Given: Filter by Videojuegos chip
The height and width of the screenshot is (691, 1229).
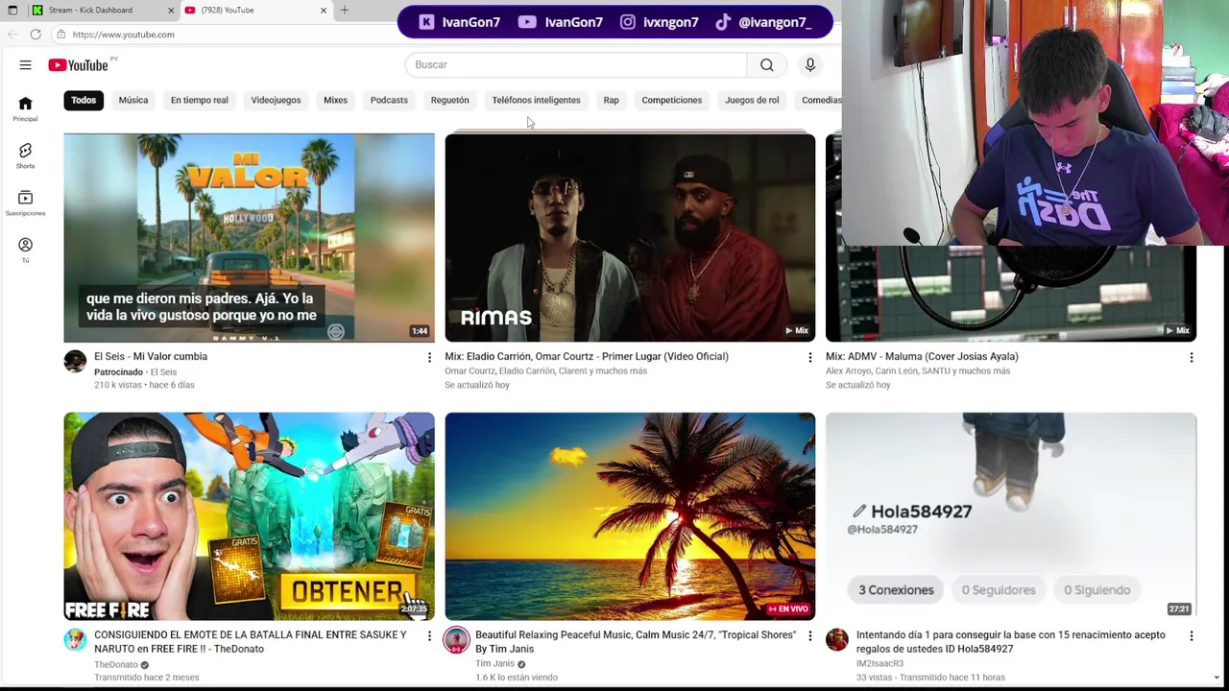Looking at the screenshot, I should (276, 100).
